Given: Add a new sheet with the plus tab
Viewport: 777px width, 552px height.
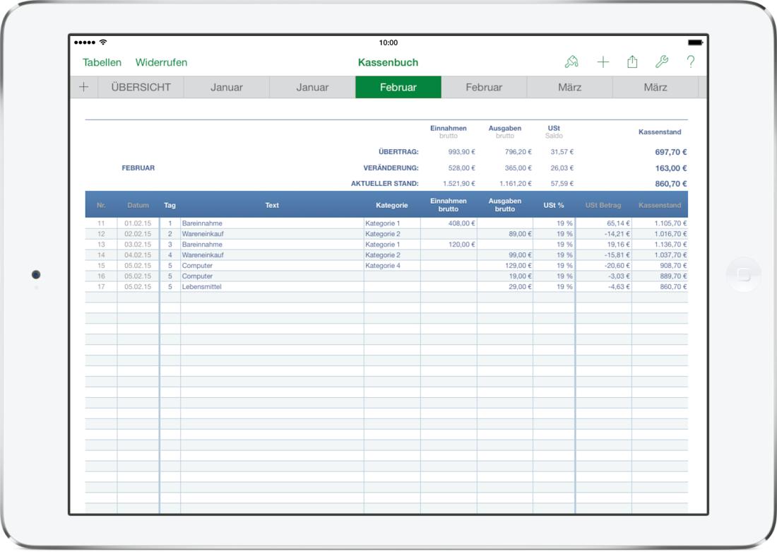Looking at the screenshot, I should point(85,88).
